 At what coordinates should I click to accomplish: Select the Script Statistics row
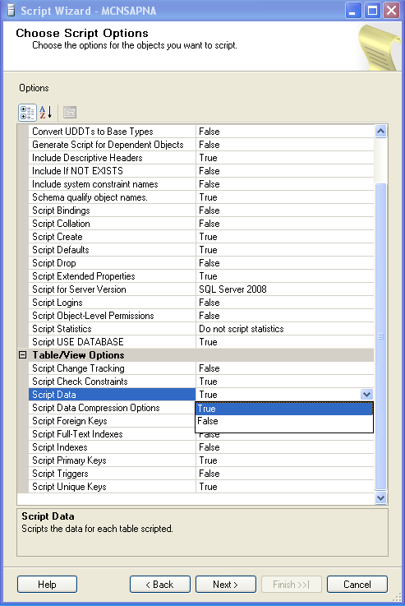(201, 329)
